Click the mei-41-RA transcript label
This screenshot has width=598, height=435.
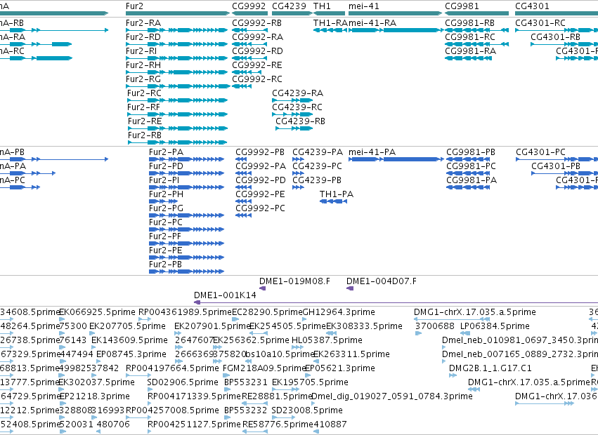tap(372, 23)
